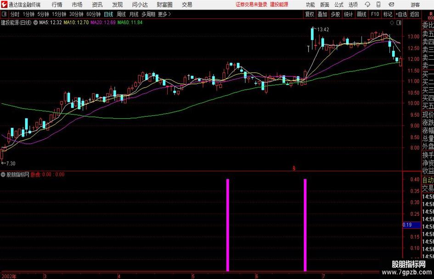Image resolution: width=434 pixels, height=279 pixels.
Task: Click the 返回 back button
Action: (x=414, y=14)
